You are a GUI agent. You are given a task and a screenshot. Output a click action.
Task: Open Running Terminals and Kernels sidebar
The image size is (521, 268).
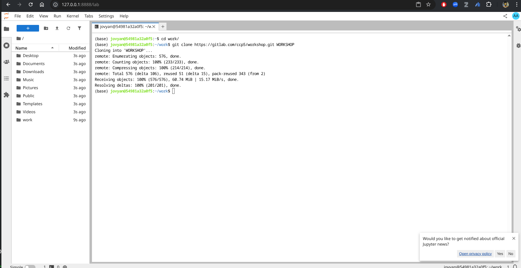pos(6,45)
